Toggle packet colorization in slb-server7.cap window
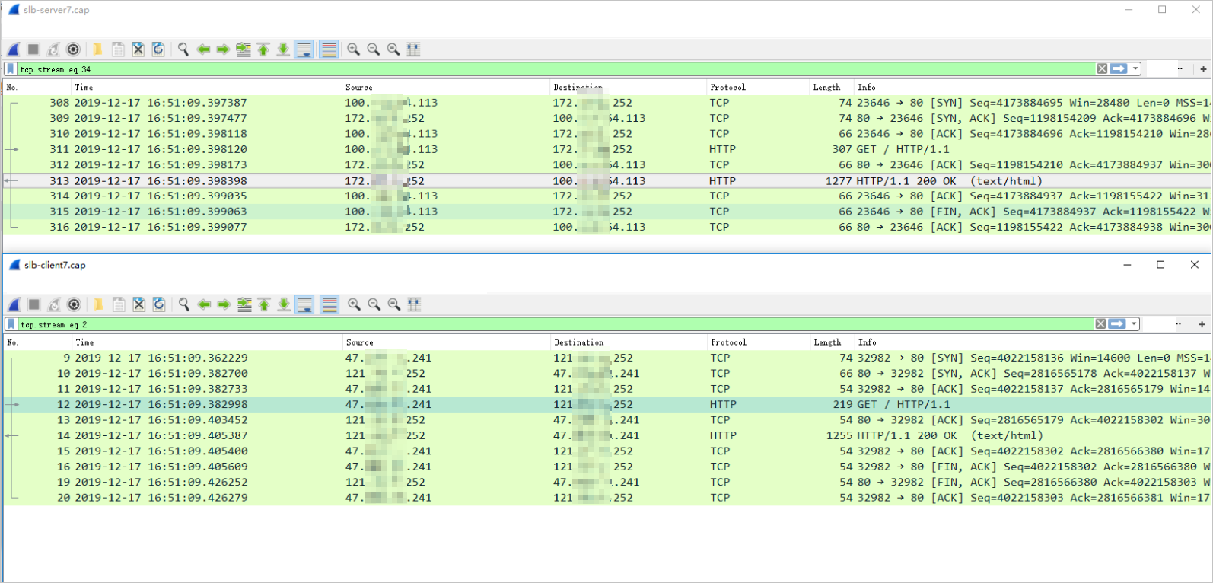1213x583 pixels. (329, 49)
